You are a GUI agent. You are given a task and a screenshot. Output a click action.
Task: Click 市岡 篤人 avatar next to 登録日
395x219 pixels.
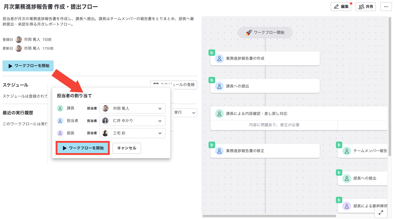(19, 40)
